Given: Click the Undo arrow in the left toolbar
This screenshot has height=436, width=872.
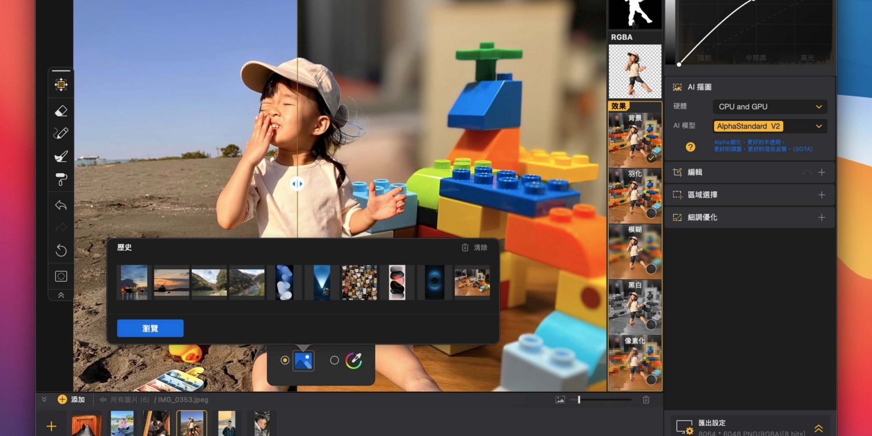Looking at the screenshot, I should pyautogui.click(x=61, y=205).
